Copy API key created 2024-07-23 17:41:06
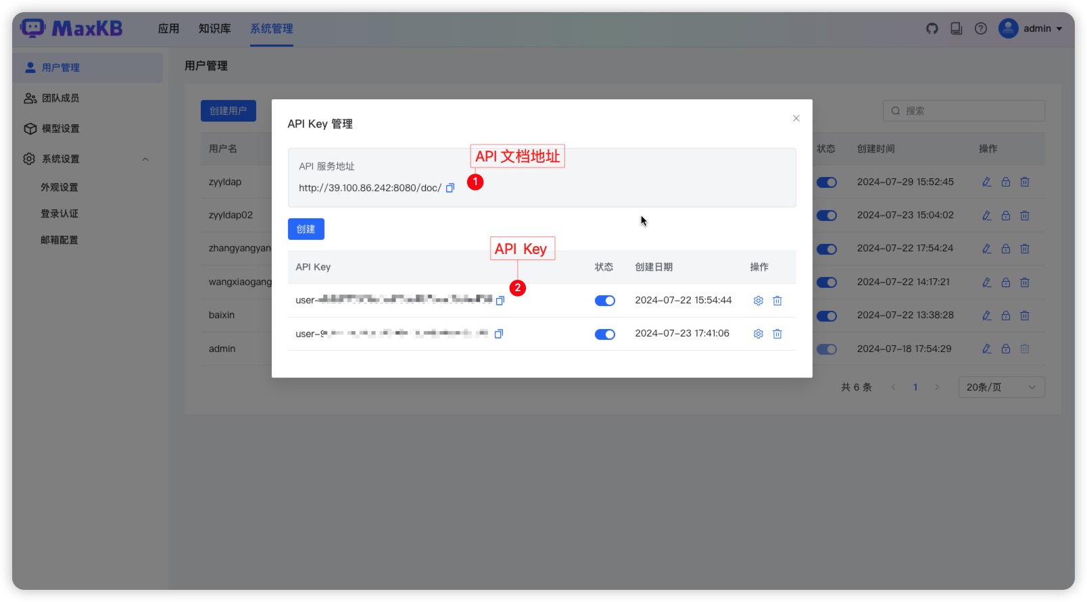The height and width of the screenshot is (602, 1087). point(499,334)
